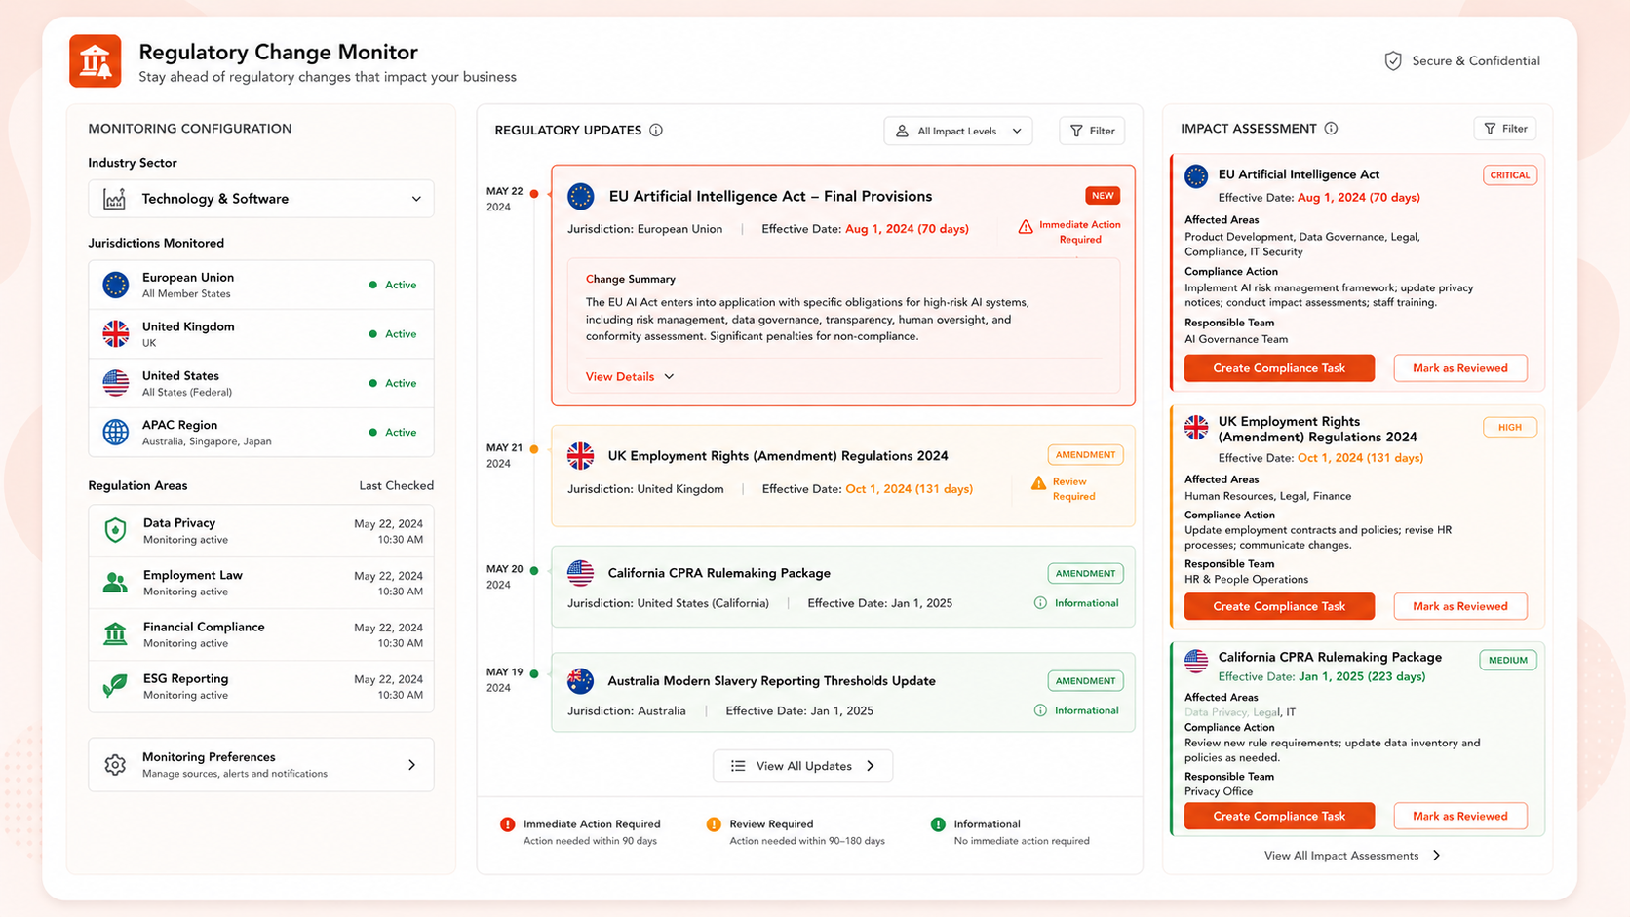Click the ESG Reporting leaf icon
This screenshot has width=1630, height=917.
point(115,686)
